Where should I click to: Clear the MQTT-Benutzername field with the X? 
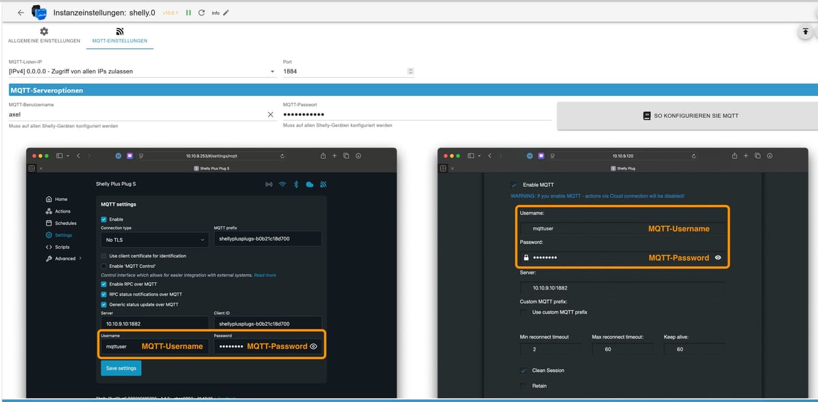(270, 114)
